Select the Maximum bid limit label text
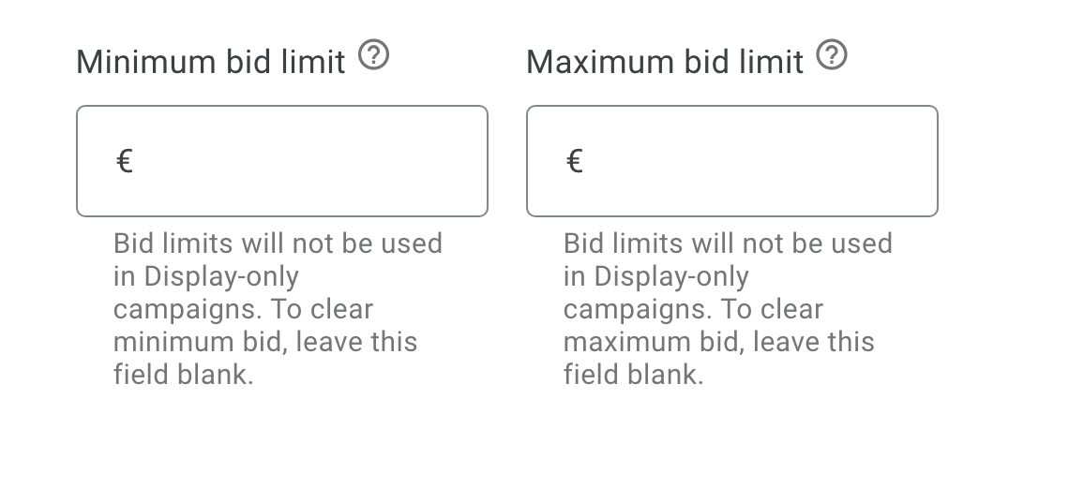The height and width of the screenshot is (487, 1069). pos(665,62)
